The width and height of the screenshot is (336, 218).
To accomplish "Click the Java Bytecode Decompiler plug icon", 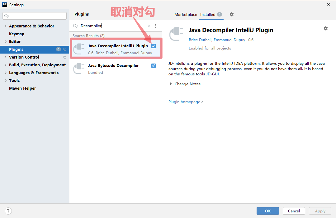I will (79, 69).
